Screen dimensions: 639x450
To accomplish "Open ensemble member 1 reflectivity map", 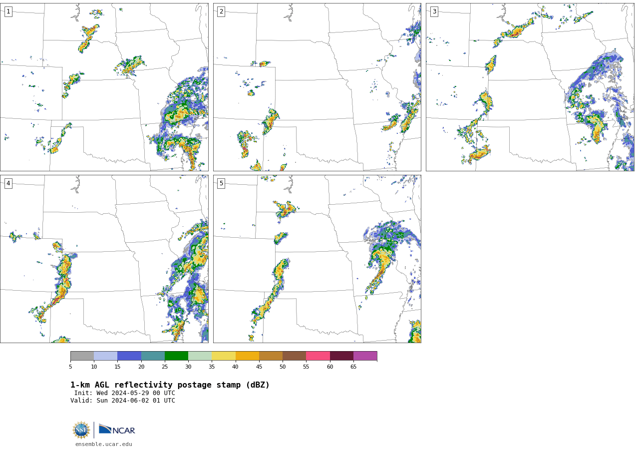I will click(x=104, y=87).
